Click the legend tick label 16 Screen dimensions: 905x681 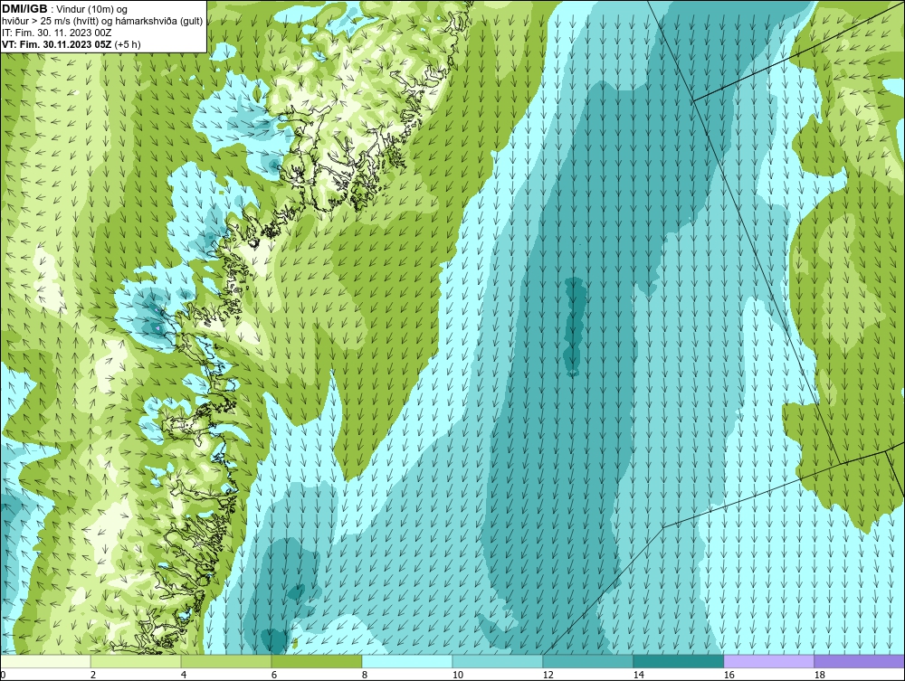729,675
